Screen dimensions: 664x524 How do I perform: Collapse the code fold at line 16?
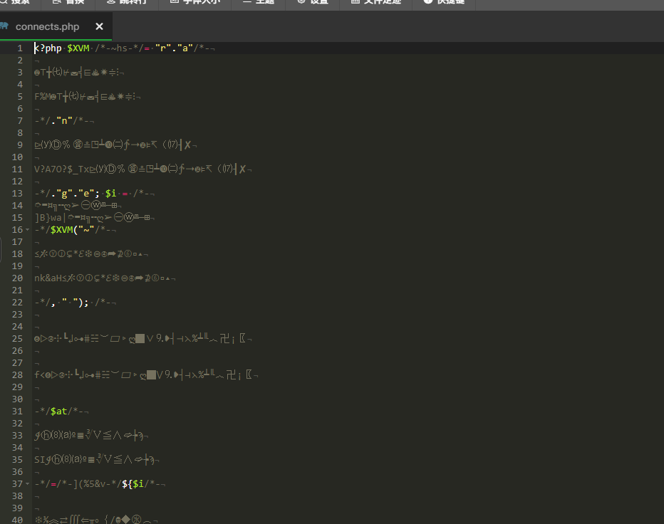28,230
